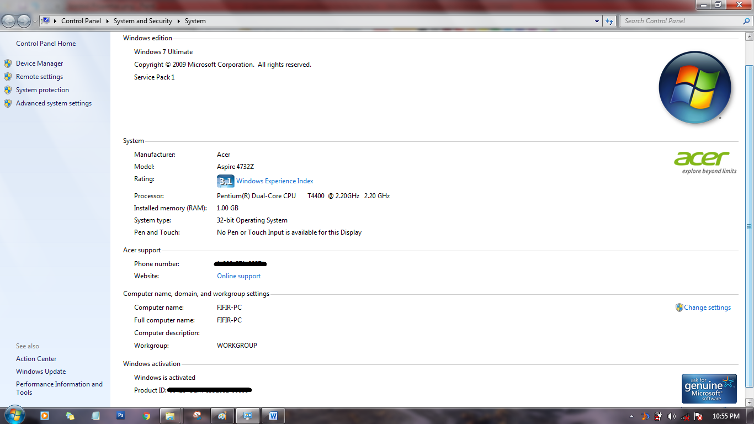754x424 pixels.
Task: Click the genuine Microsoft software badge
Action: click(709, 389)
